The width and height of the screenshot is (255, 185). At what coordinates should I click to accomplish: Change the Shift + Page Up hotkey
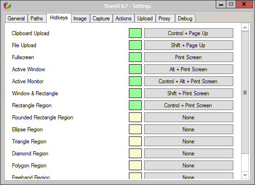(188, 45)
